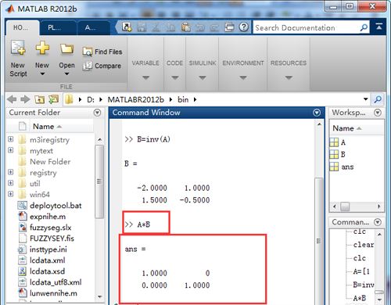Click the Redo icon in quick toolbar
Screen dimensions: 391x305
[x=214, y=27]
